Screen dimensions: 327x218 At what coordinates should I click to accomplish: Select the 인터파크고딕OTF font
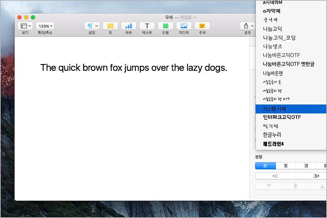pos(282,117)
